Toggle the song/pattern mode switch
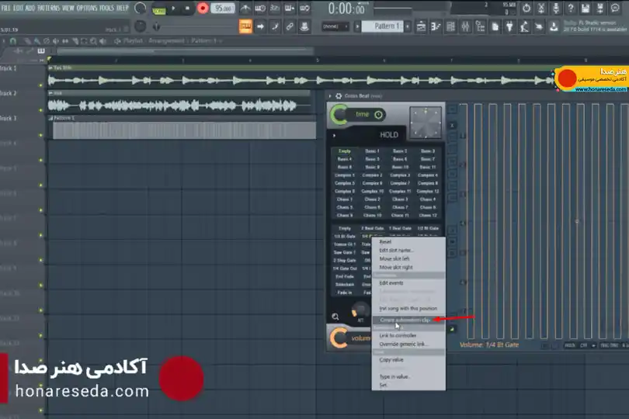This screenshot has height=419, width=629. coord(159,9)
